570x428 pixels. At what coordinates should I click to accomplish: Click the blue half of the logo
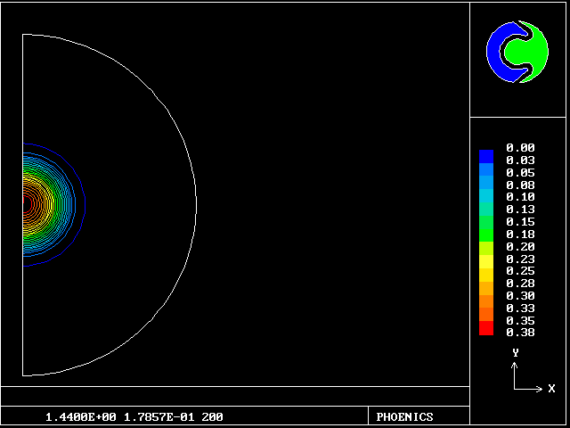[x=499, y=51]
